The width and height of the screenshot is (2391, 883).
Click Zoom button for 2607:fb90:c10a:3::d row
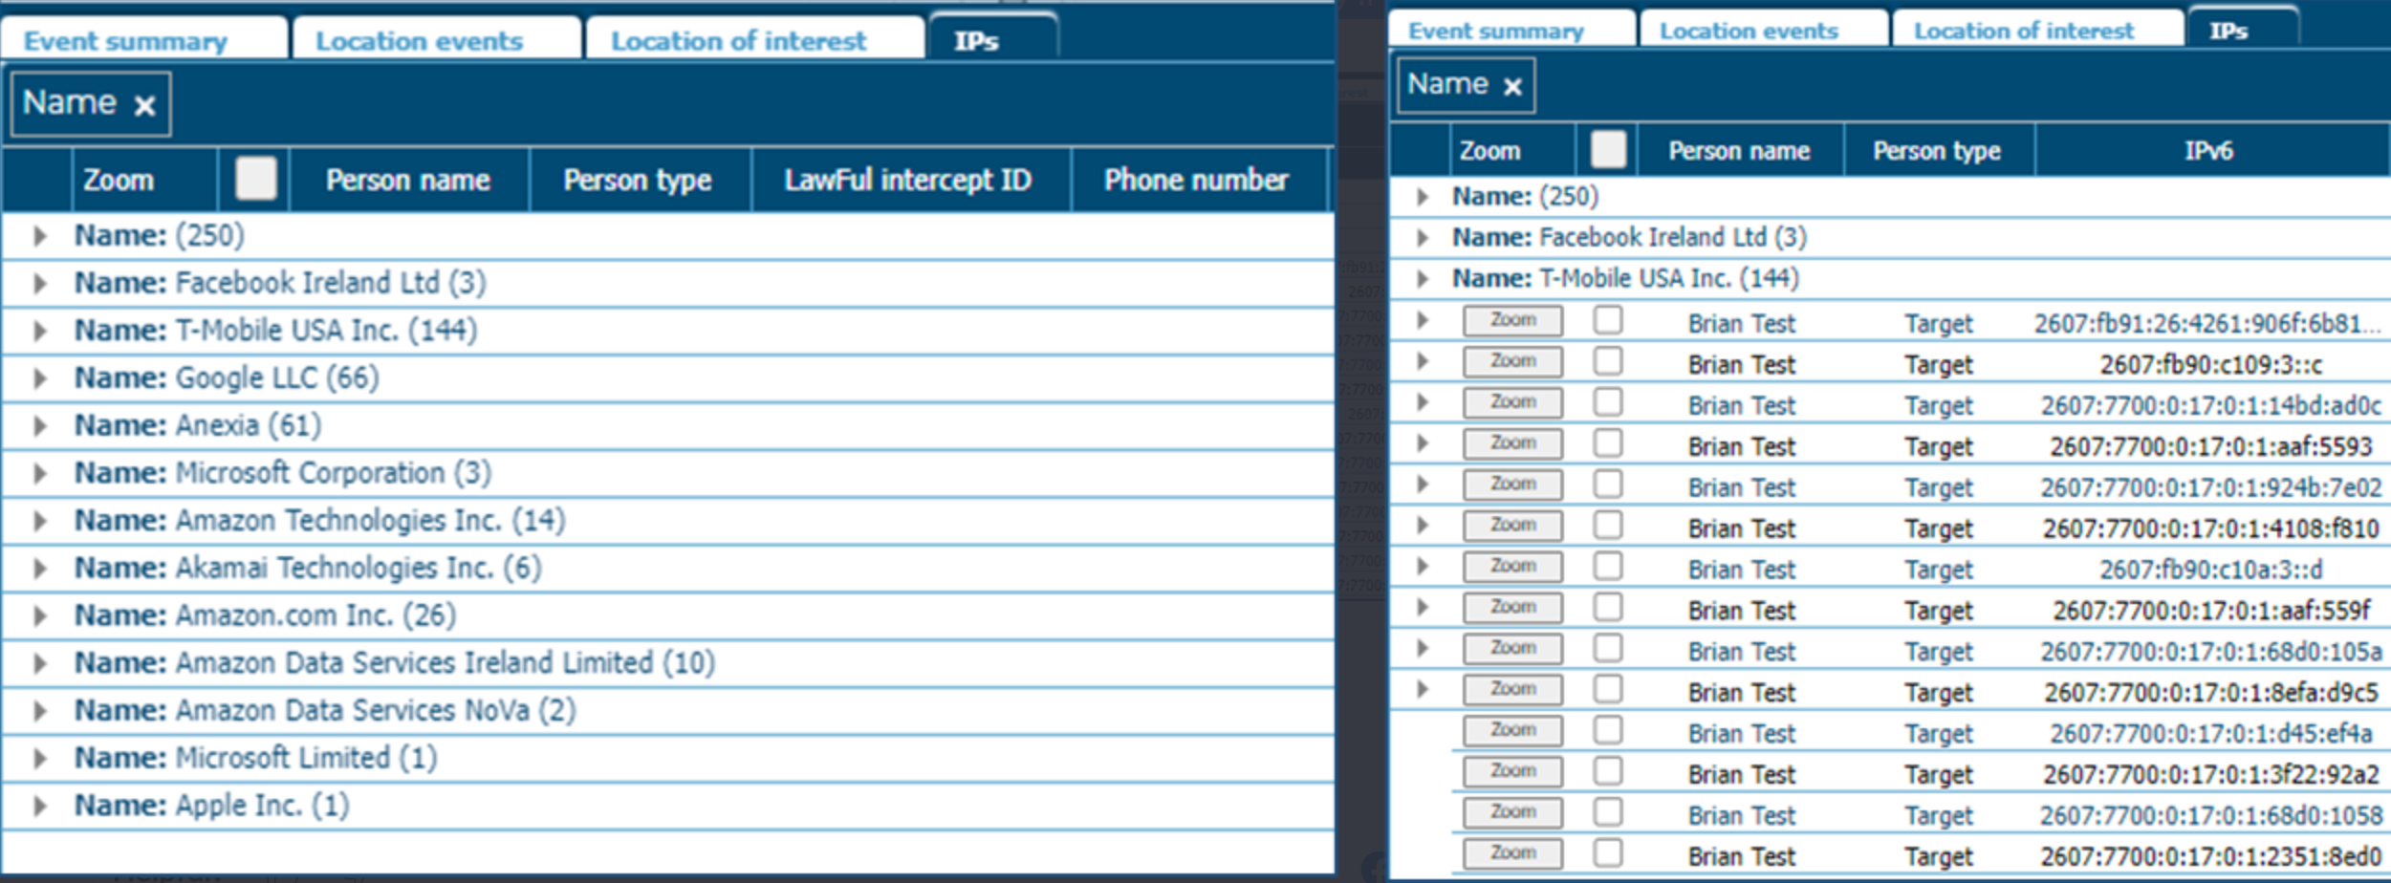tap(1512, 567)
